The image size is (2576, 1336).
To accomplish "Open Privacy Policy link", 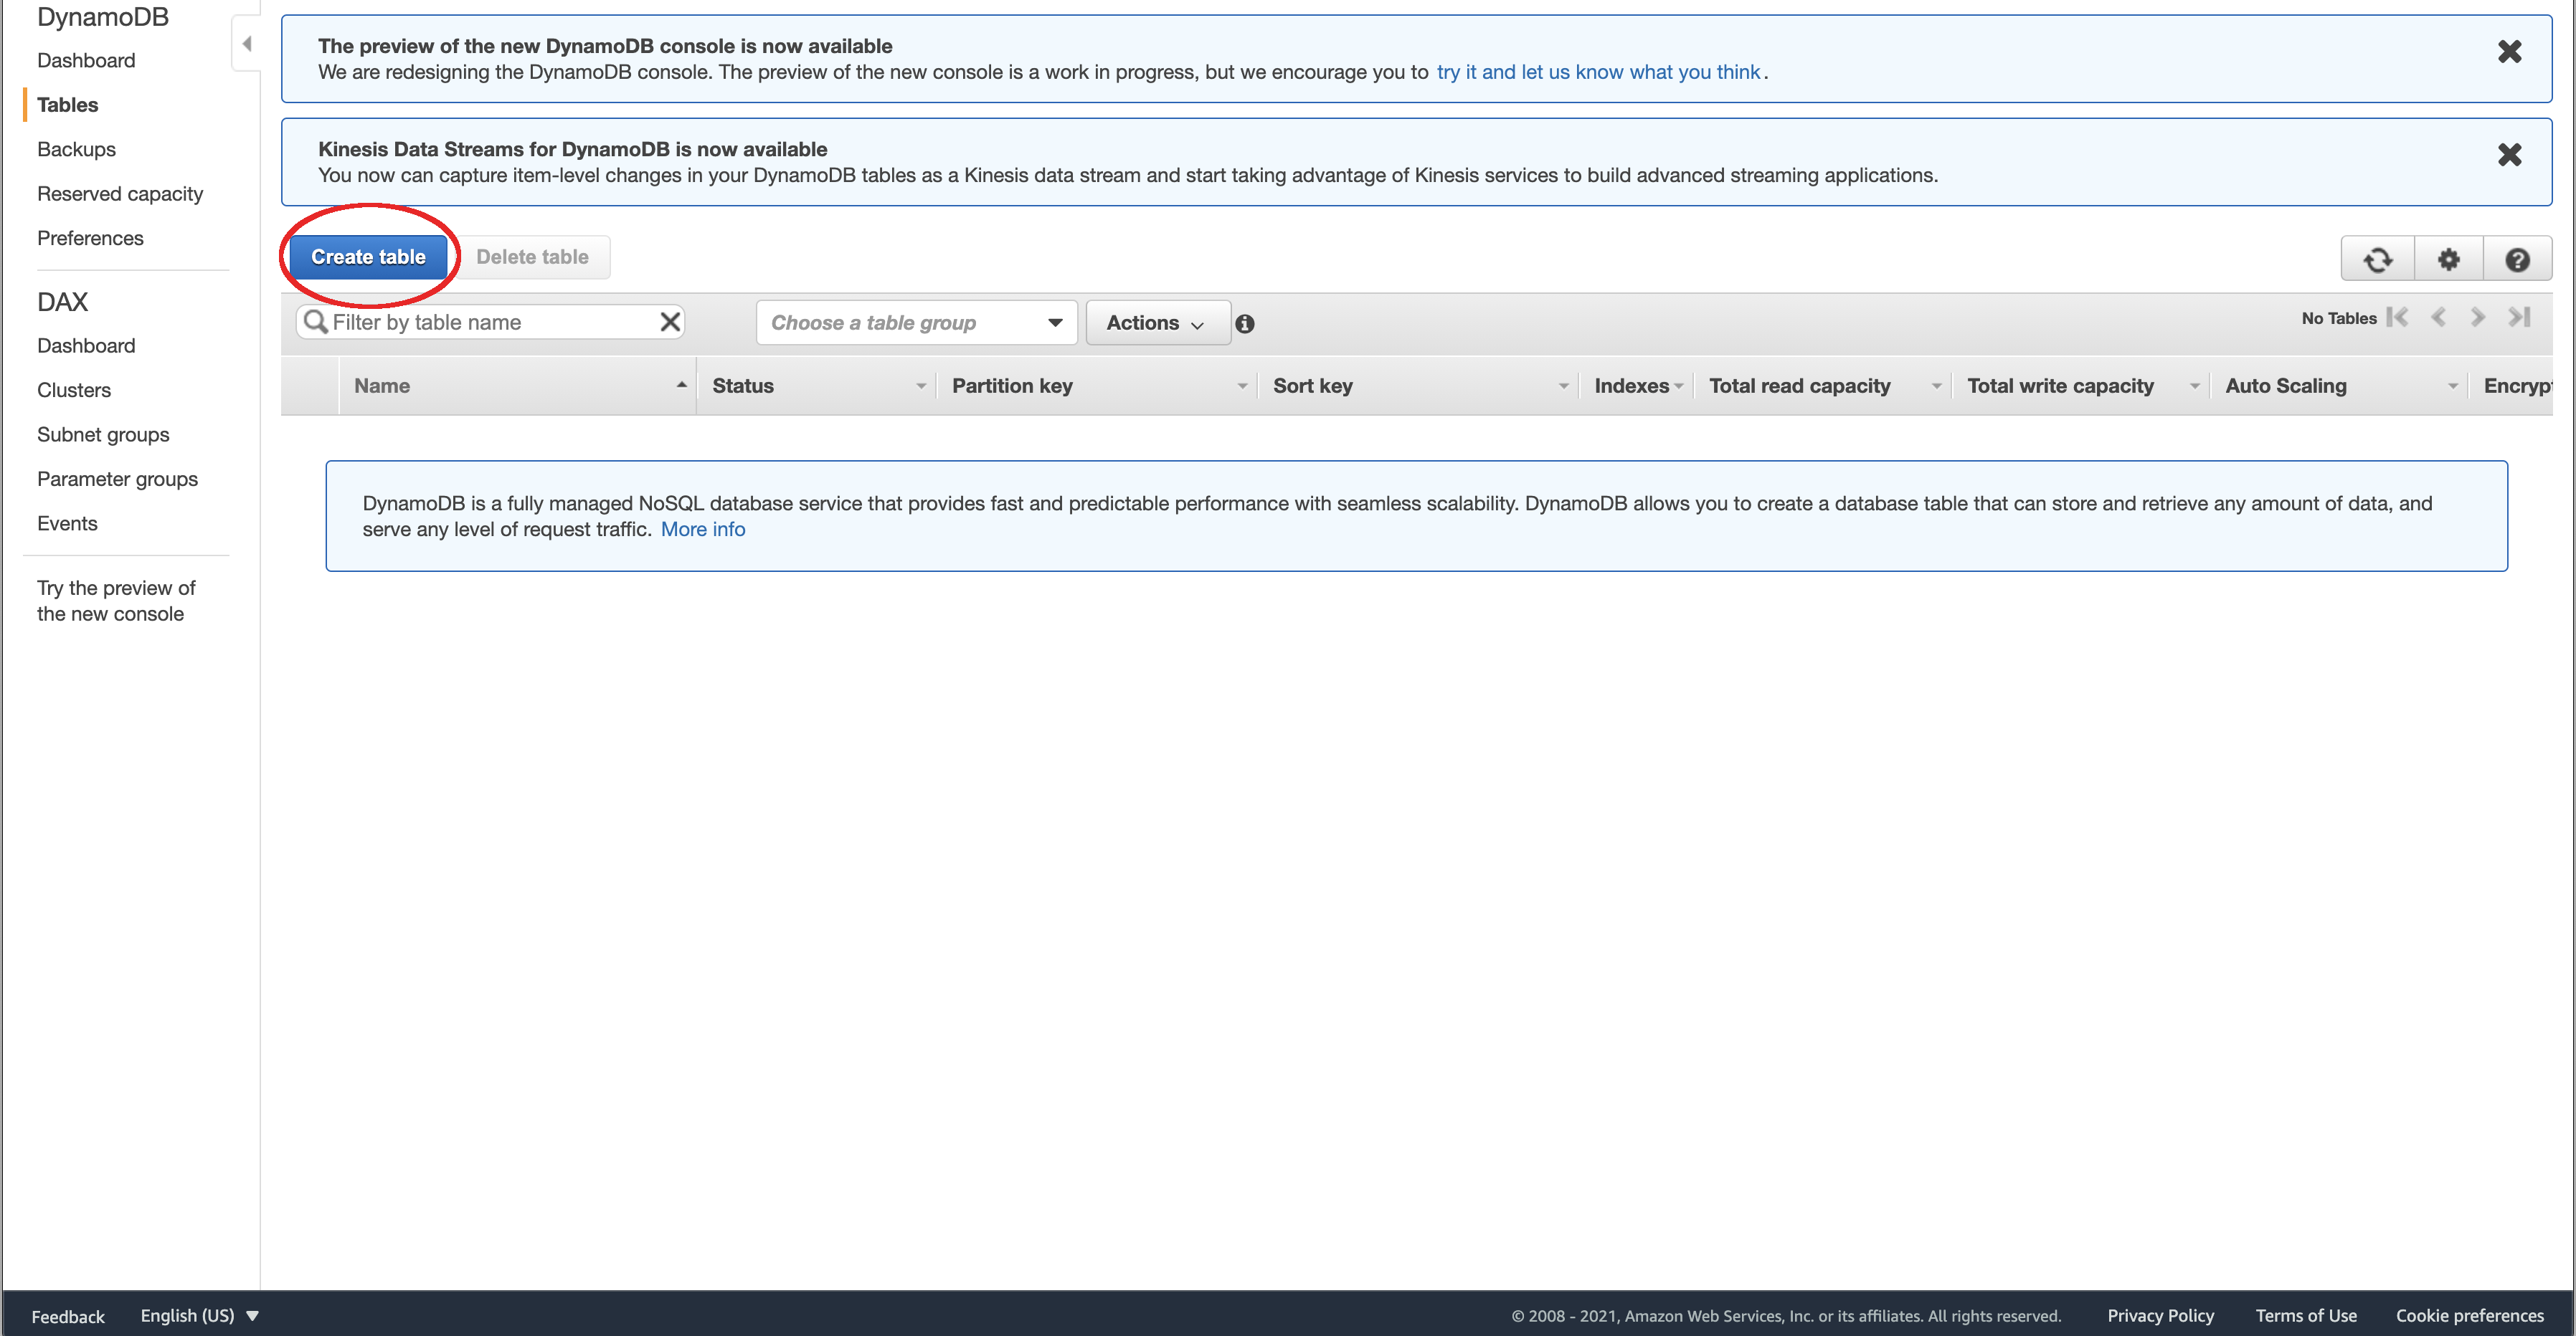I will click(x=2160, y=1315).
